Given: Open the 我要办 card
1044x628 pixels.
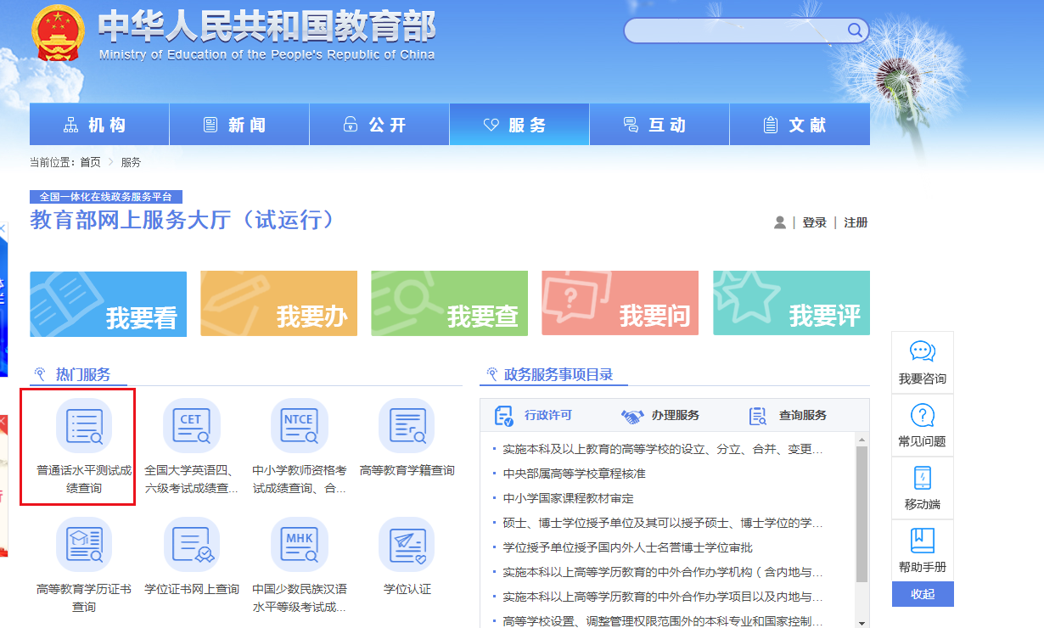Looking at the screenshot, I should point(278,304).
